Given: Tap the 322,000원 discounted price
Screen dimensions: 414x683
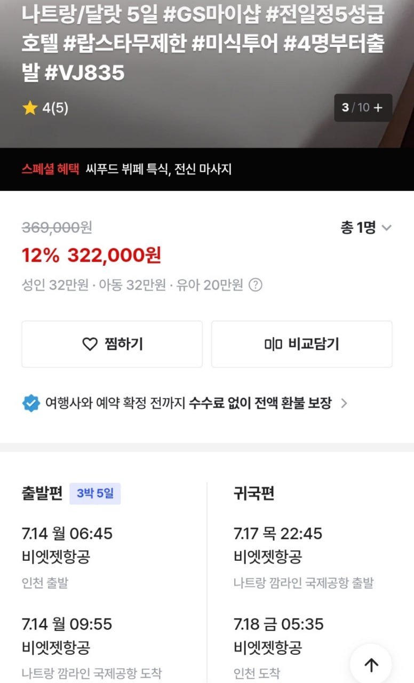Looking at the screenshot, I should click(114, 256).
